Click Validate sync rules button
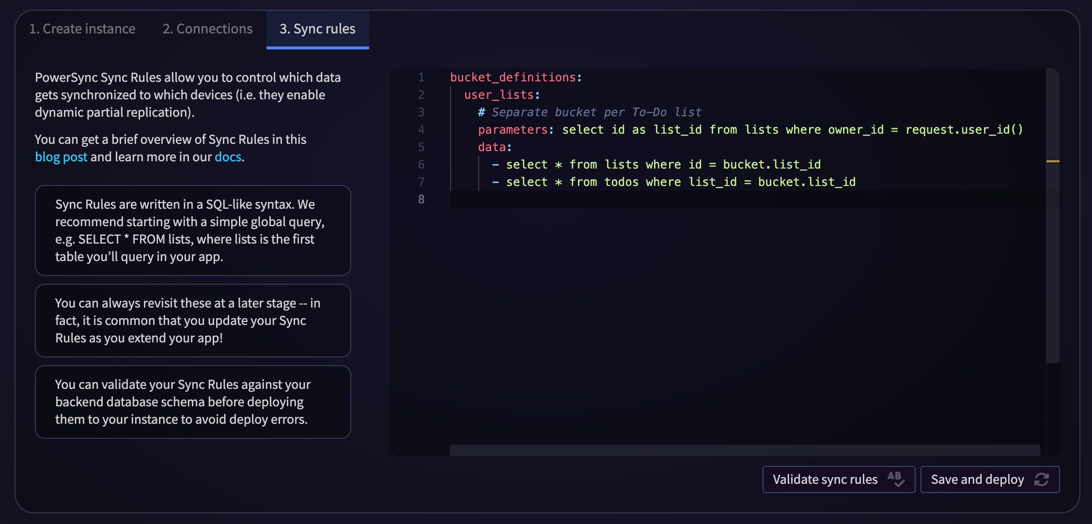Viewport: 1092px width, 524px height. [839, 479]
